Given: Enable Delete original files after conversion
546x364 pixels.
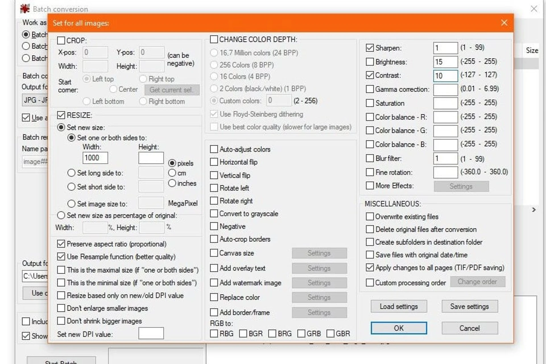Looking at the screenshot, I should (370, 229).
